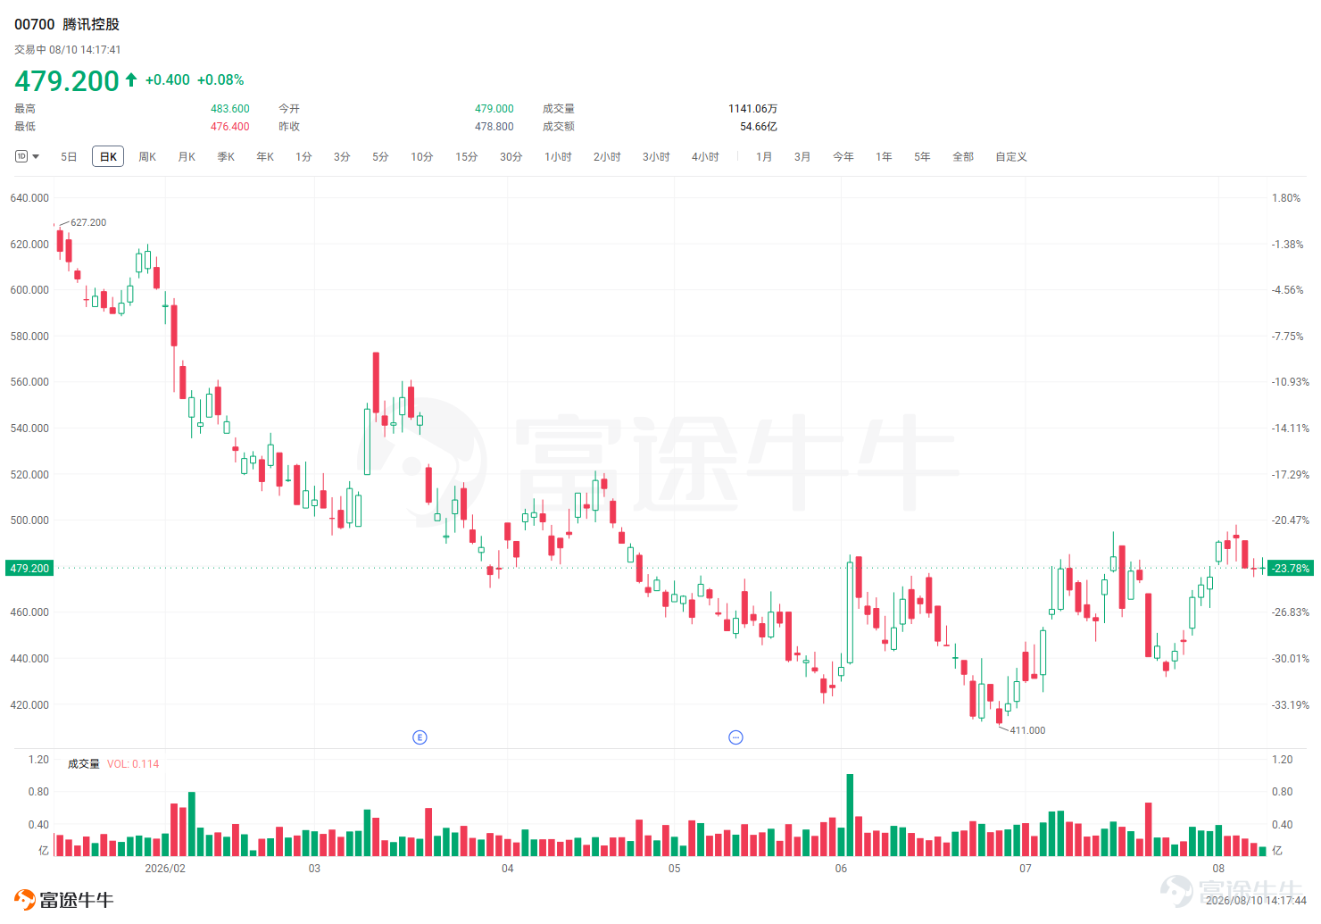Click the 627.200 high price label

(x=88, y=222)
